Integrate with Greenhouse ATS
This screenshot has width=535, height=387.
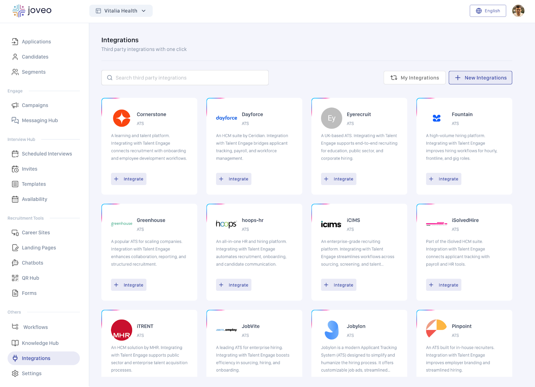coord(129,285)
